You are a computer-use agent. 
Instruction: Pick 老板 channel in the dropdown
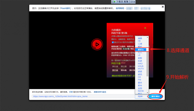(140, 58)
